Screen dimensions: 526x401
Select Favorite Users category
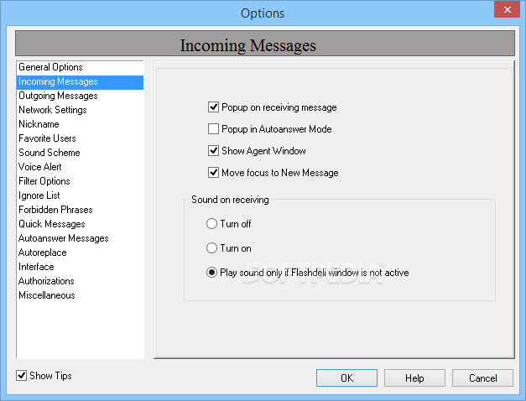tap(80, 138)
